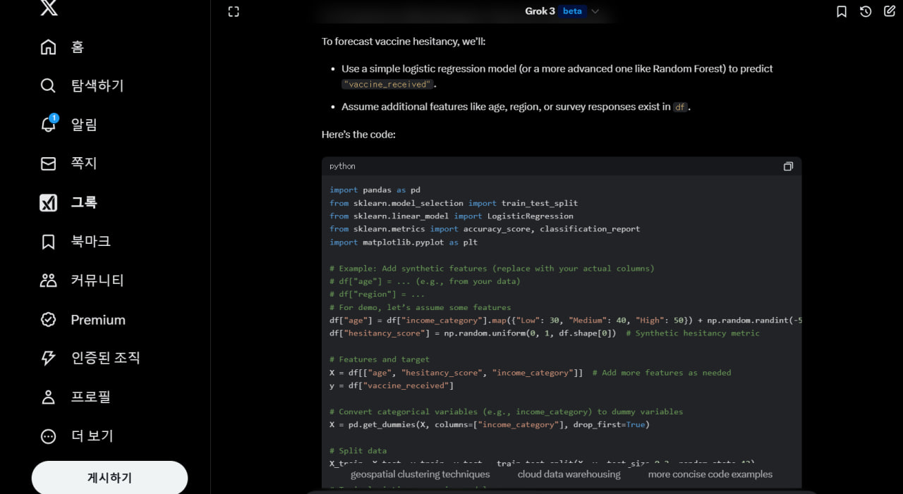Click '# Convert categorical variables' comment
This screenshot has height=494, width=903.
[x=506, y=412]
